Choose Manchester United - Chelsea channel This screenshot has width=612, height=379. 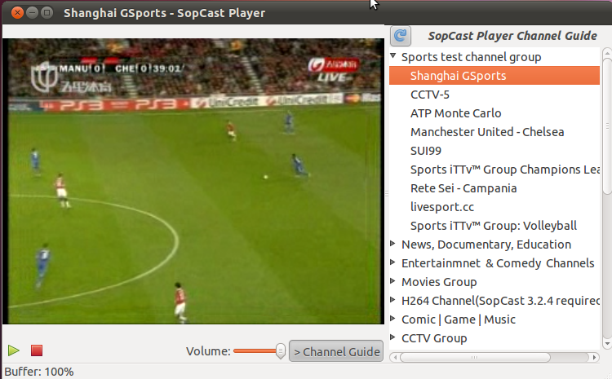pos(494,132)
